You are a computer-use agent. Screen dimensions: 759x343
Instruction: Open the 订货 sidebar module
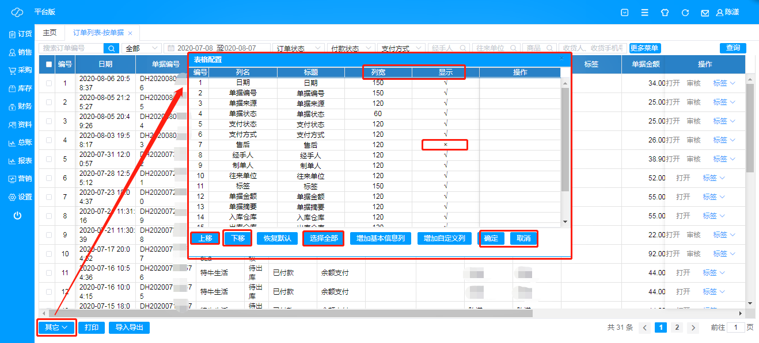(x=20, y=34)
